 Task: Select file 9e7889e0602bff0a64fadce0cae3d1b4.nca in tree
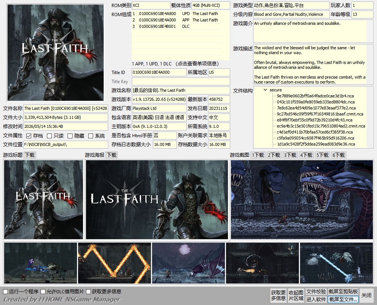coord(315,96)
